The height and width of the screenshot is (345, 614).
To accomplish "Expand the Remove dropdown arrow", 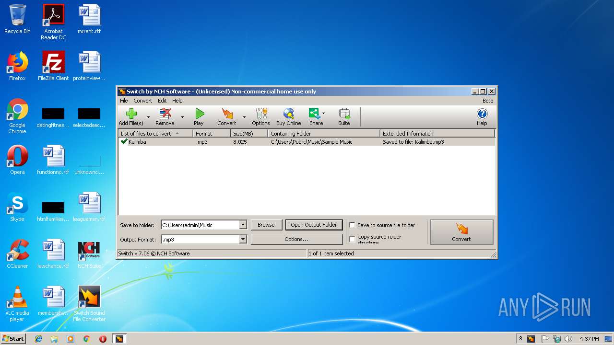I will pos(182,117).
